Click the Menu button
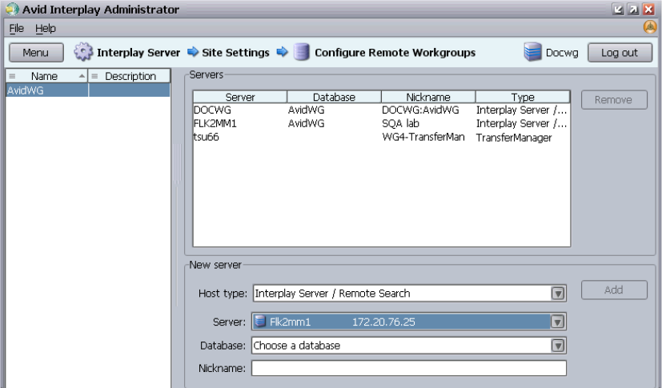 34,53
